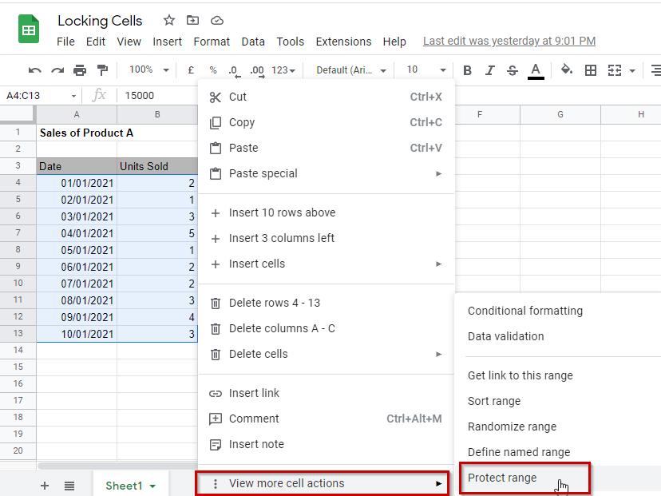Open the View menu
The image size is (661, 496).
pos(129,42)
